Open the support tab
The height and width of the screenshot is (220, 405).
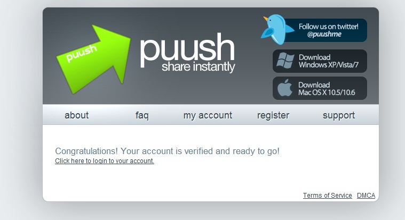pyautogui.click(x=339, y=115)
